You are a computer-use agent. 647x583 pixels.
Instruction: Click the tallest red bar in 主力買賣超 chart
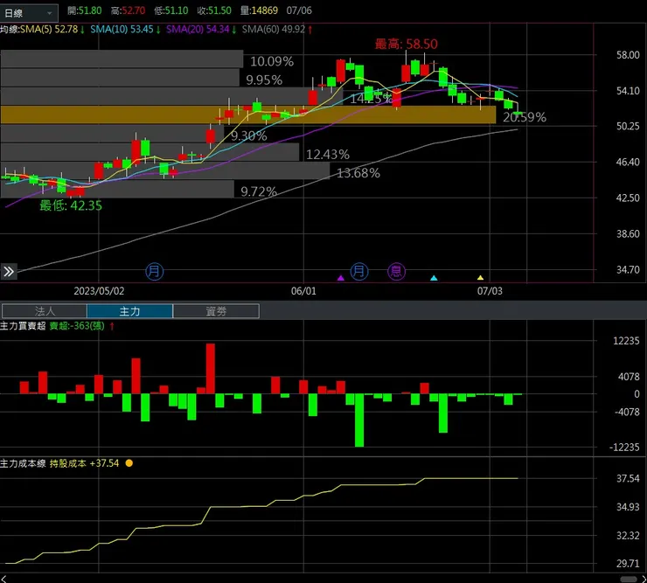(x=211, y=369)
